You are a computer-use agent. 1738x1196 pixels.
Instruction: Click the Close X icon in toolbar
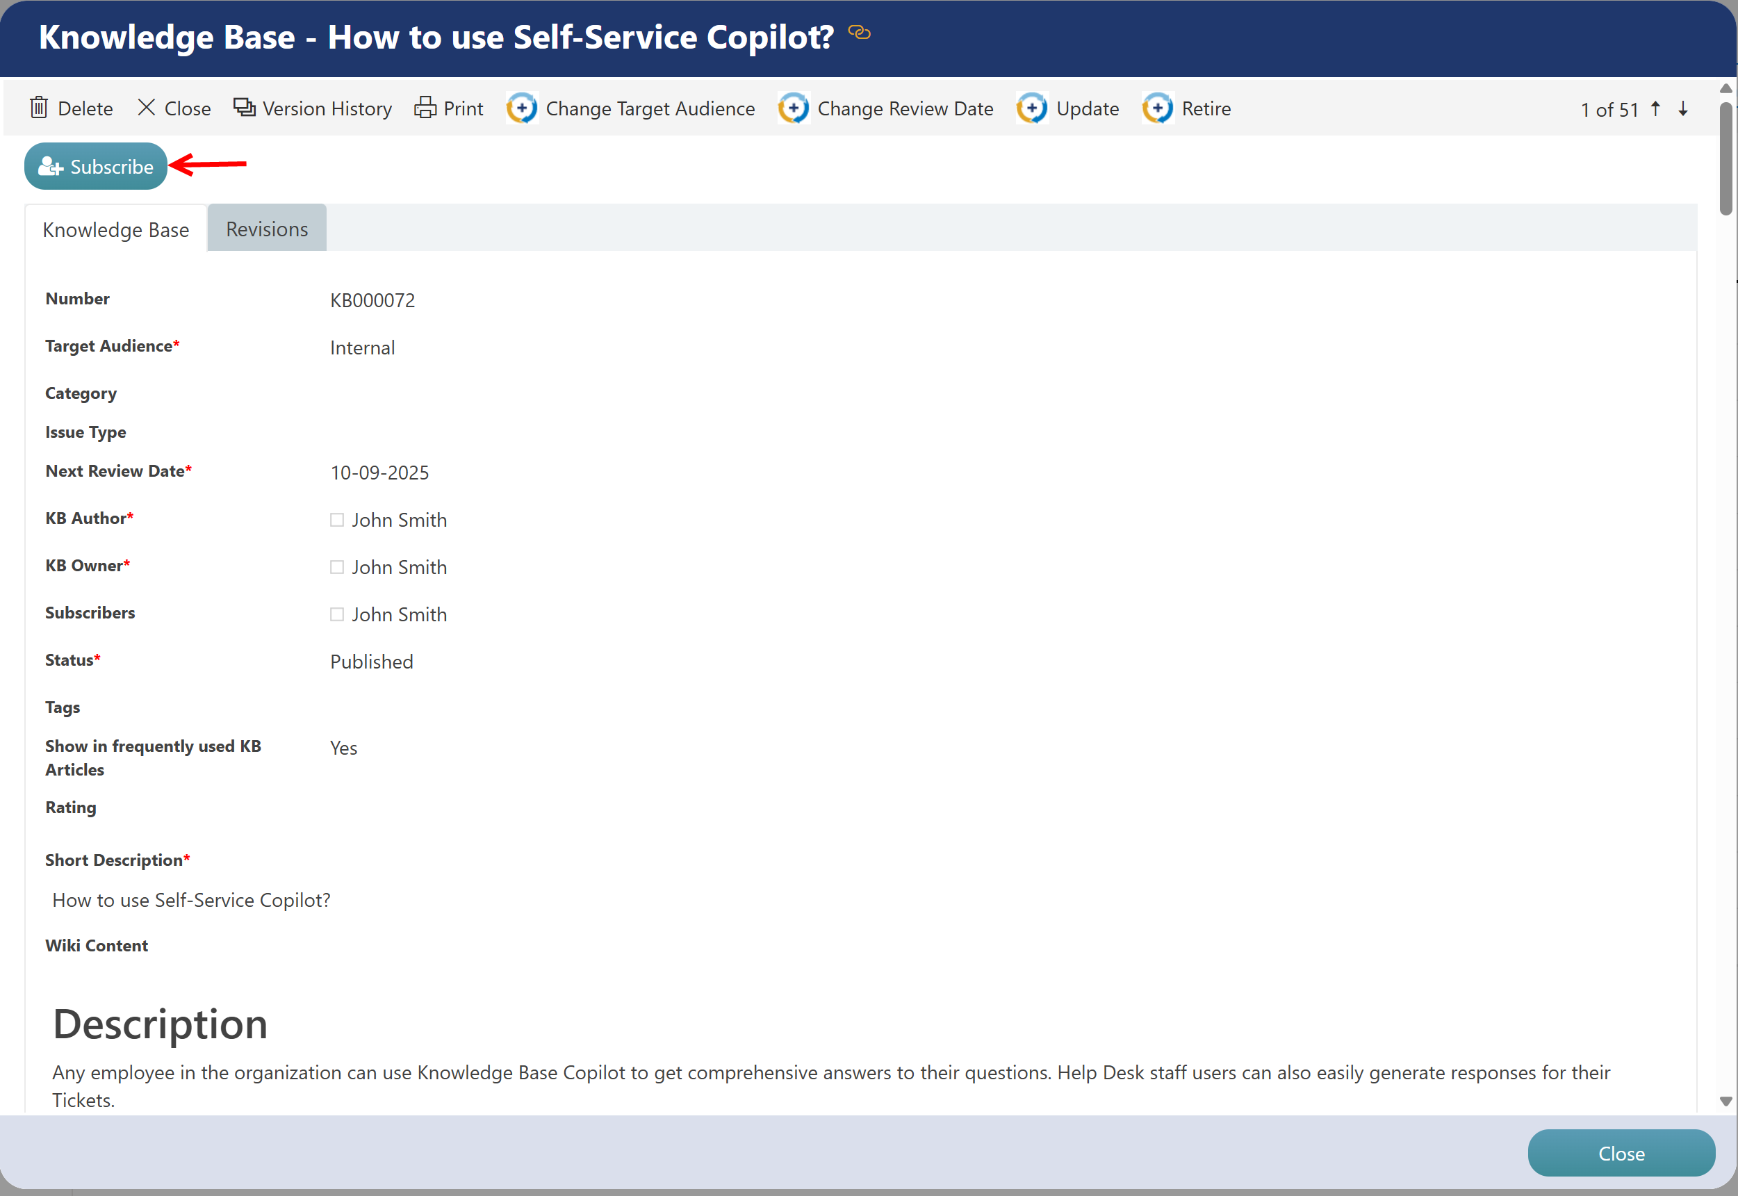146,108
